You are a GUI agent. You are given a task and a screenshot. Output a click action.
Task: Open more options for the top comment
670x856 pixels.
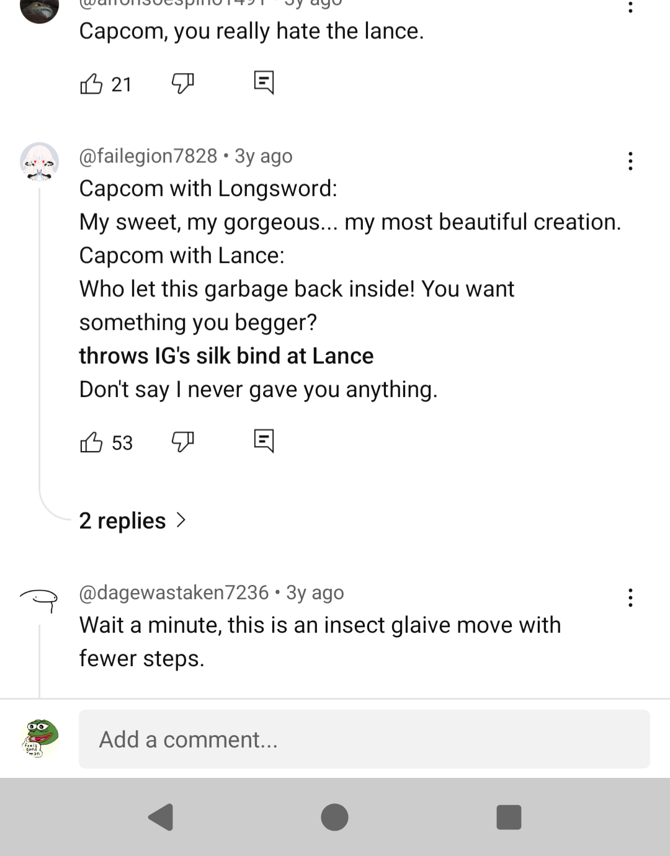tap(630, 6)
